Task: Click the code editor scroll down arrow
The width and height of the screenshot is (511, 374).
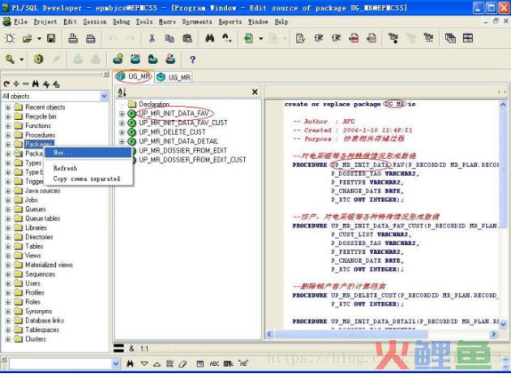Action: pyautogui.click(x=503, y=325)
